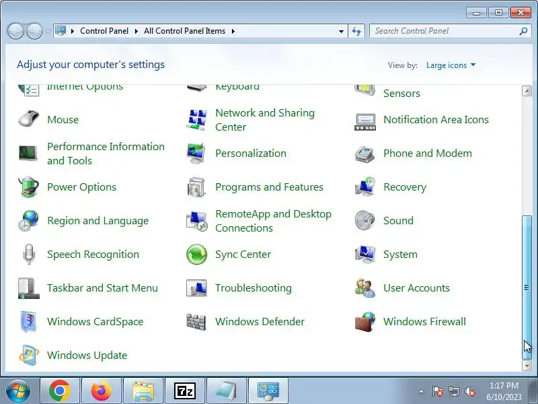Screen dimensions: 538x404
Task: Open the Speech Recognition microphone icon
Action: [29, 255]
